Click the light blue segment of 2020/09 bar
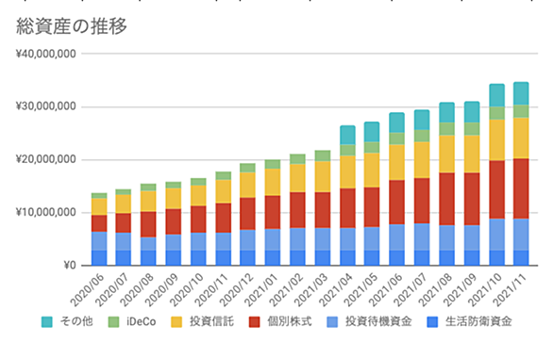This screenshot has height=342, width=553. click(173, 243)
